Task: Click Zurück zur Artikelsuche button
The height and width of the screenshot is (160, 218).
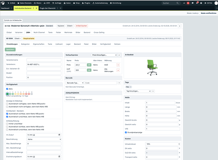Action: click(x=13, y=20)
